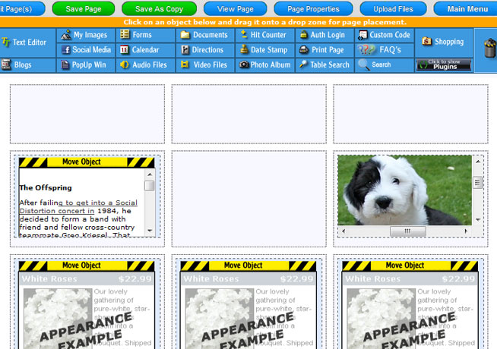Open Page Properties
497x349 pixels.
312,9
